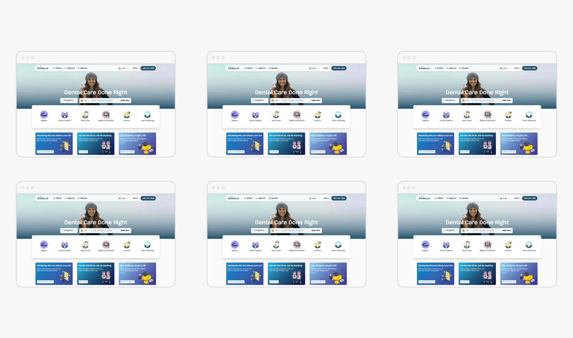This screenshot has height=338, width=573.
Task: Select Root Canal icon in top-right mockup
Action: [x=467, y=115]
